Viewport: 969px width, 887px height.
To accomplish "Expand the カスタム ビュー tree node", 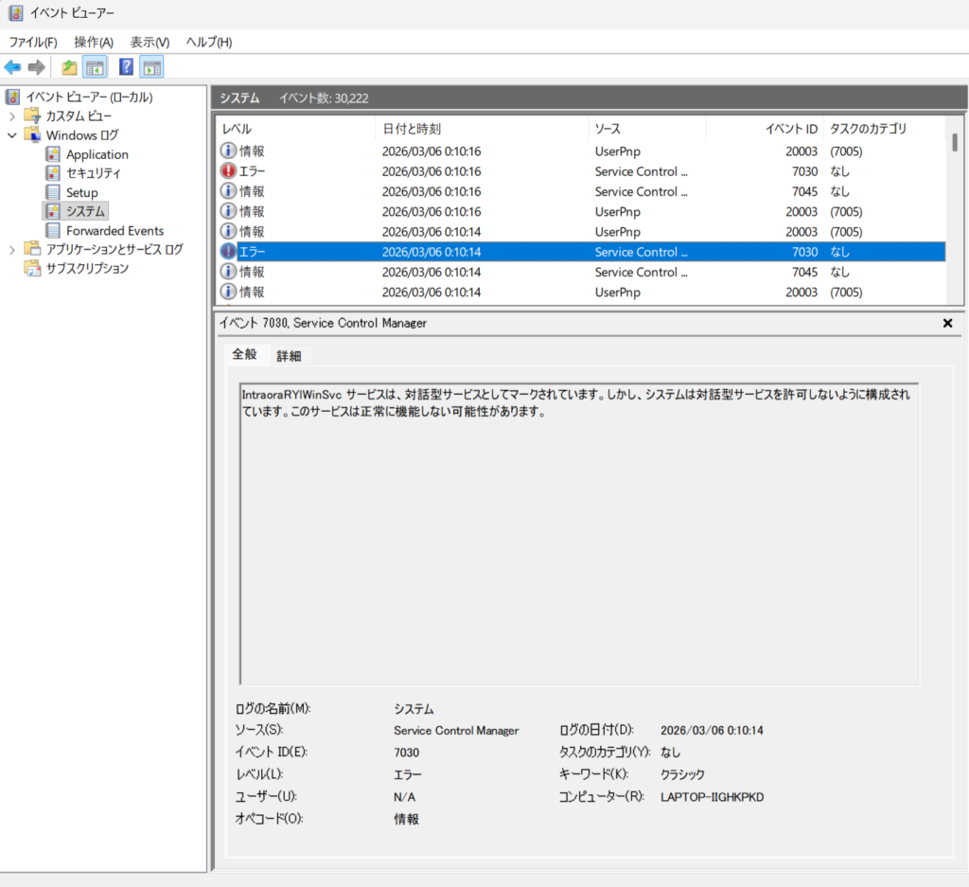I will (x=12, y=116).
